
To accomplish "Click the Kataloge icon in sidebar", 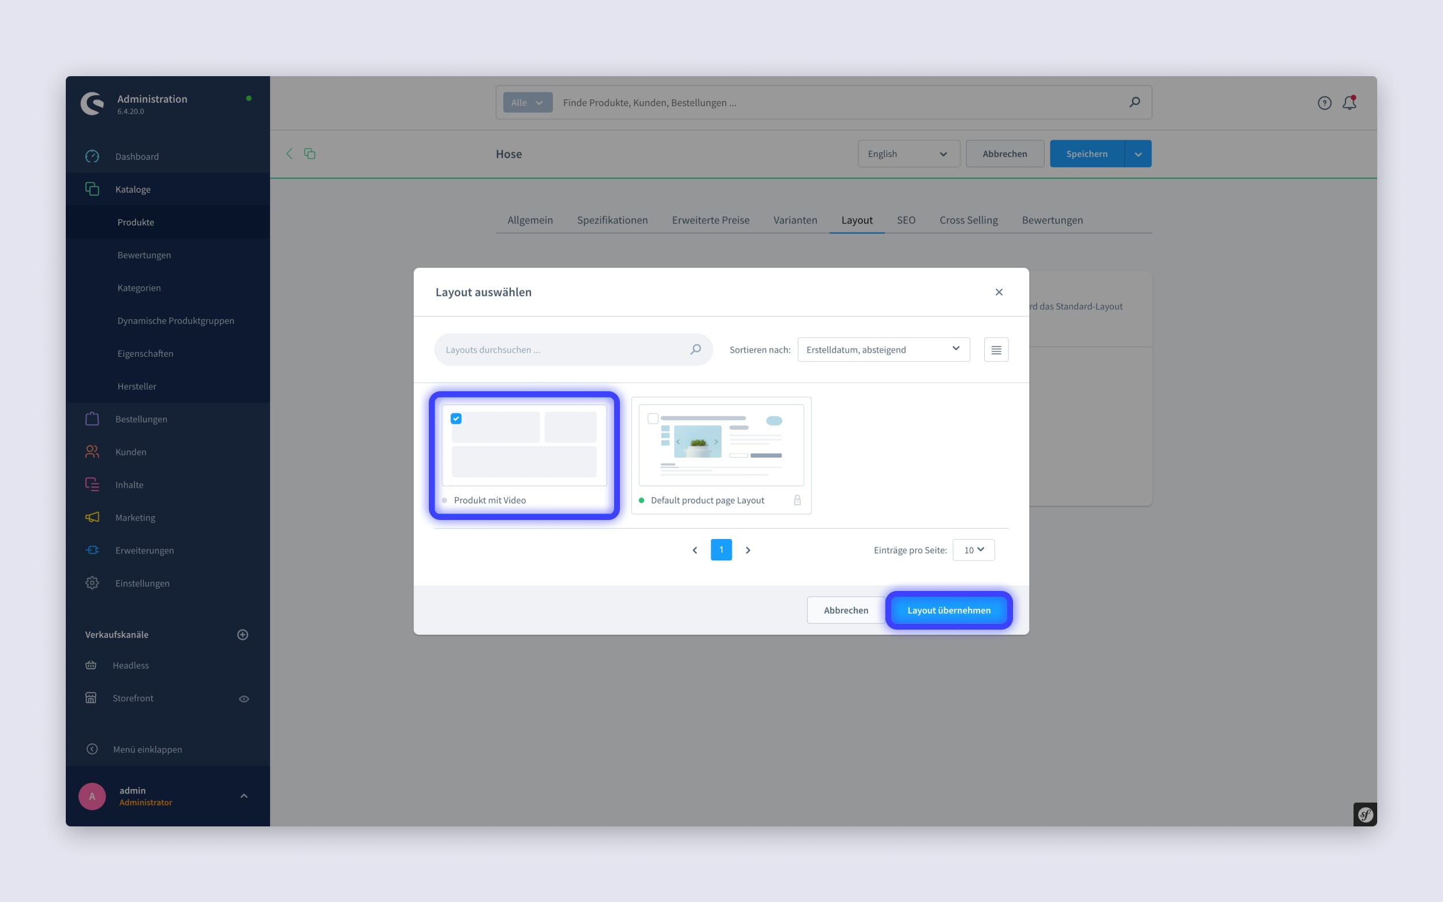I will tap(94, 189).
